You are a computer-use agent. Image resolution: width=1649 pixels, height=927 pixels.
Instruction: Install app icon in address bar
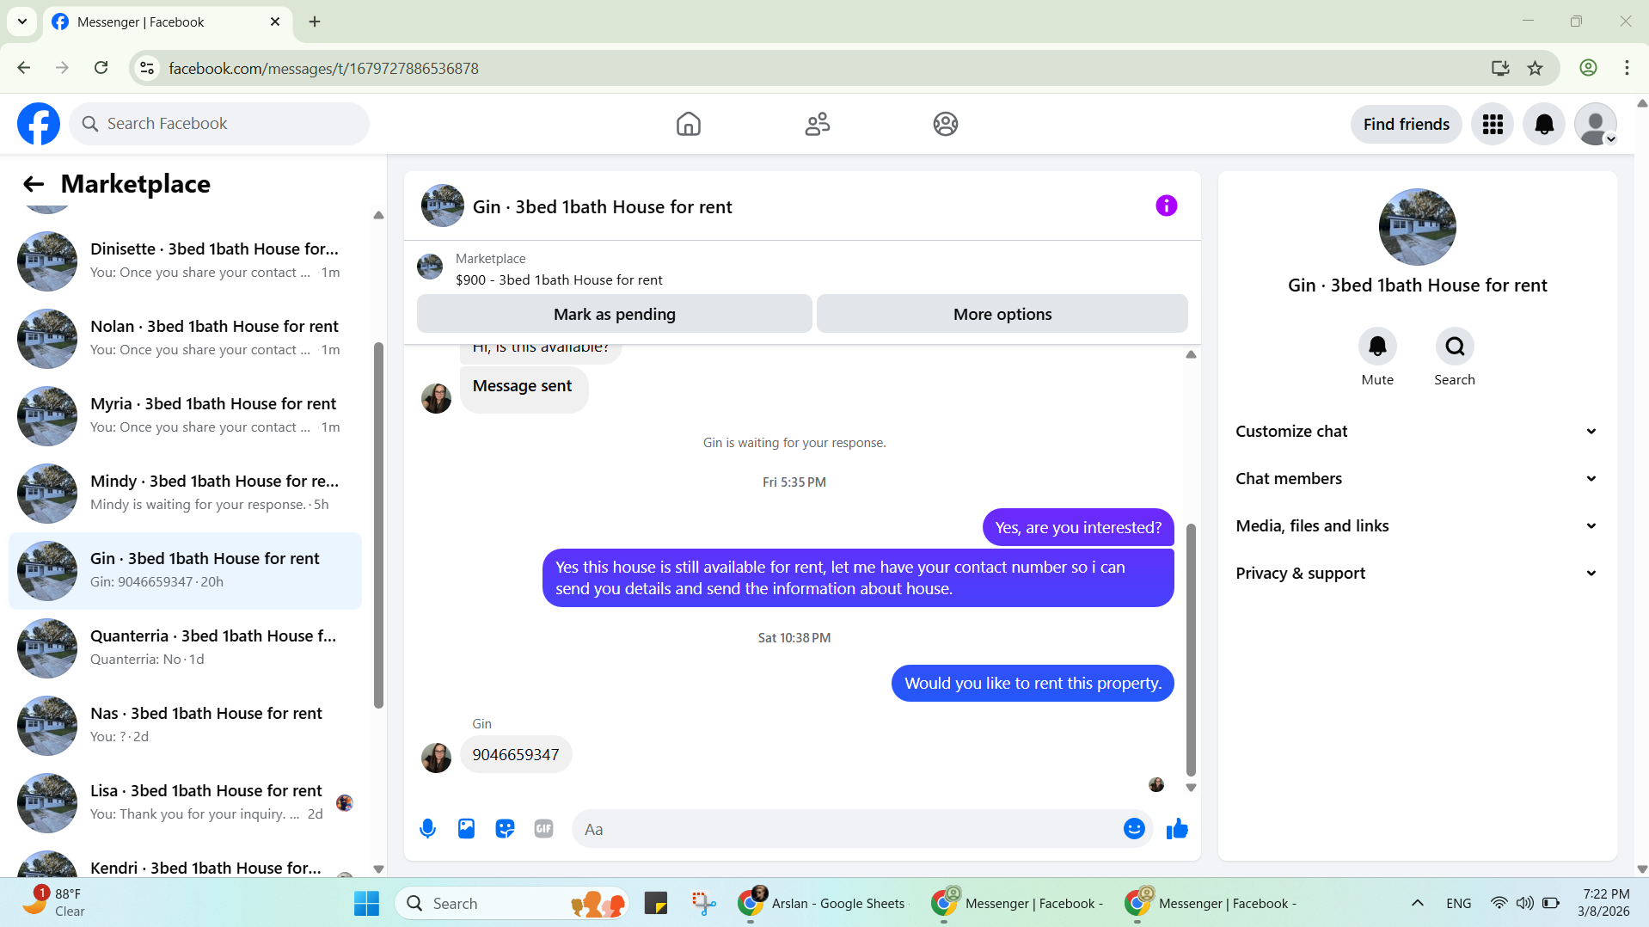click(1500, 68)
